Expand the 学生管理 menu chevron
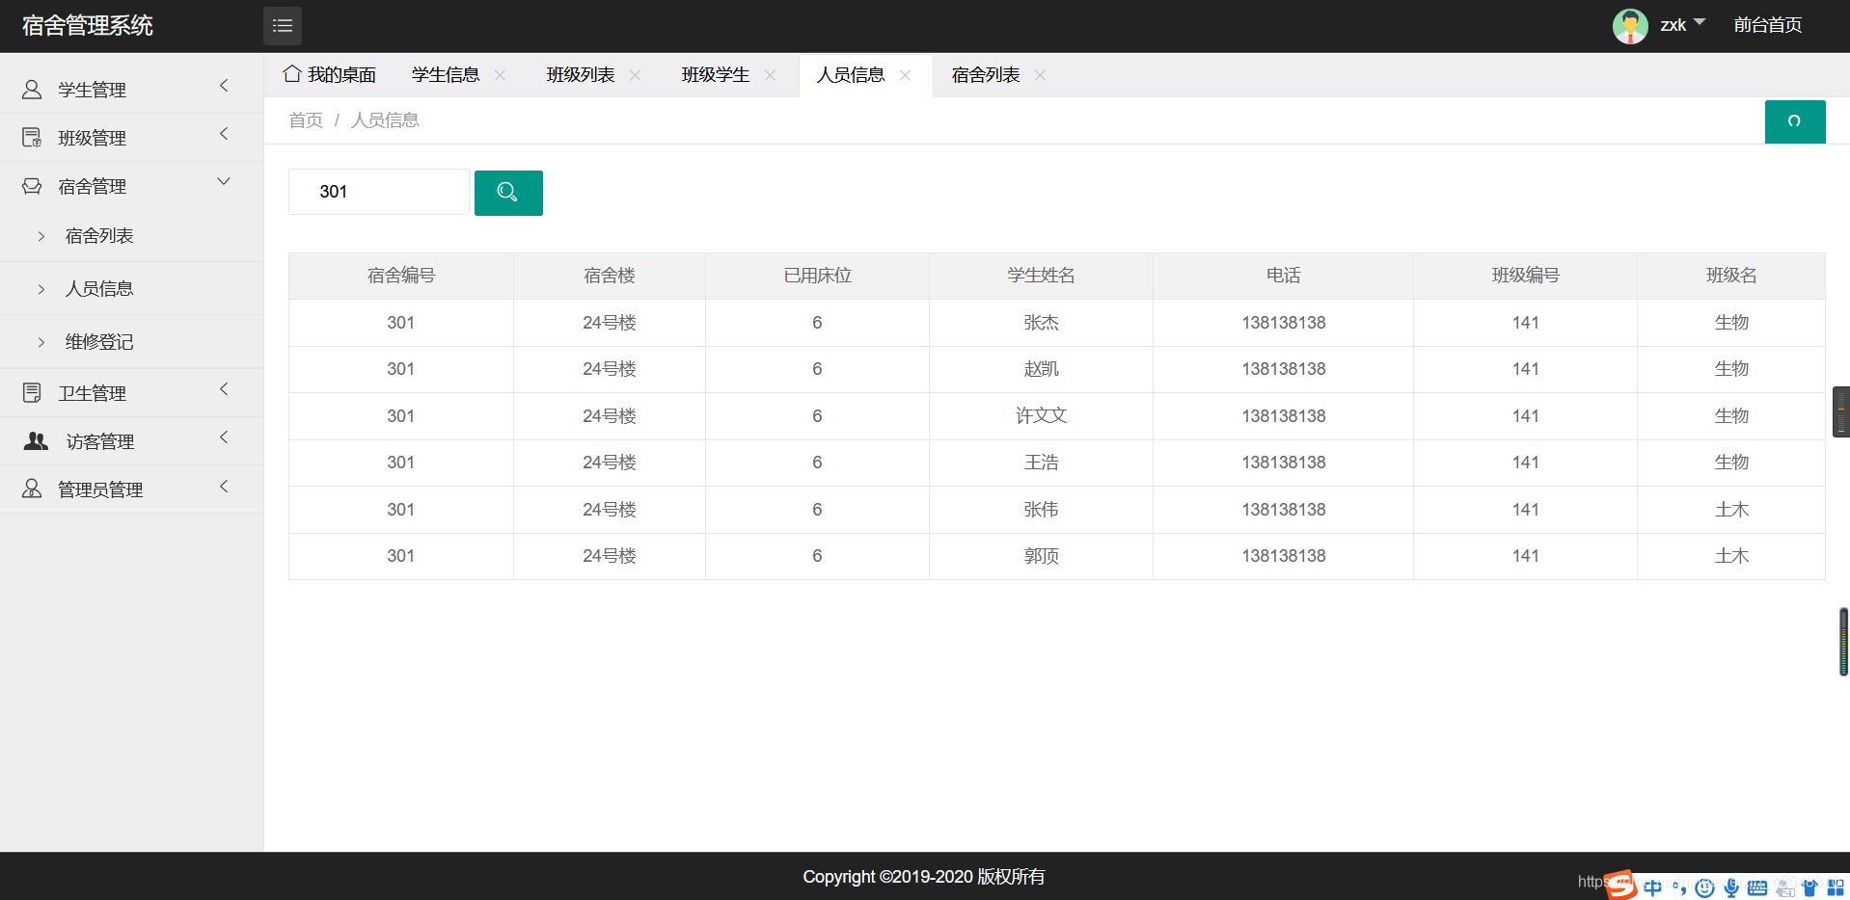Image resolution: width=1850 pixels, height=900 pixels. 224,86
